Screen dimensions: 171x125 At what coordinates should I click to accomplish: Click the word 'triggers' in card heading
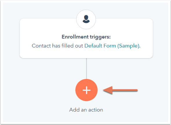100,37
